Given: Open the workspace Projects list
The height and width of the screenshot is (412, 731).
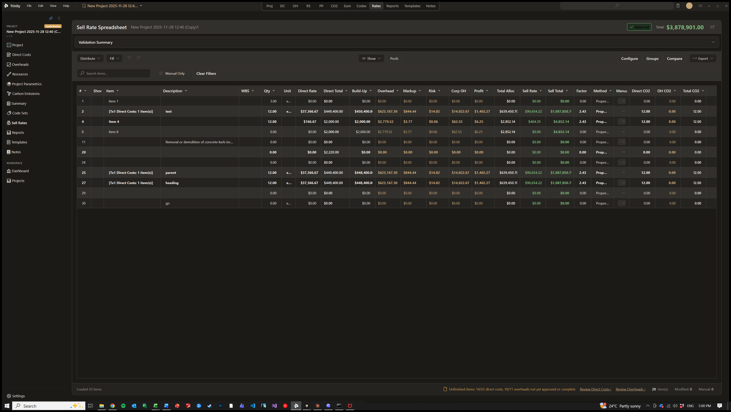Looking at the screenshot, I should (x=16, y=181).
